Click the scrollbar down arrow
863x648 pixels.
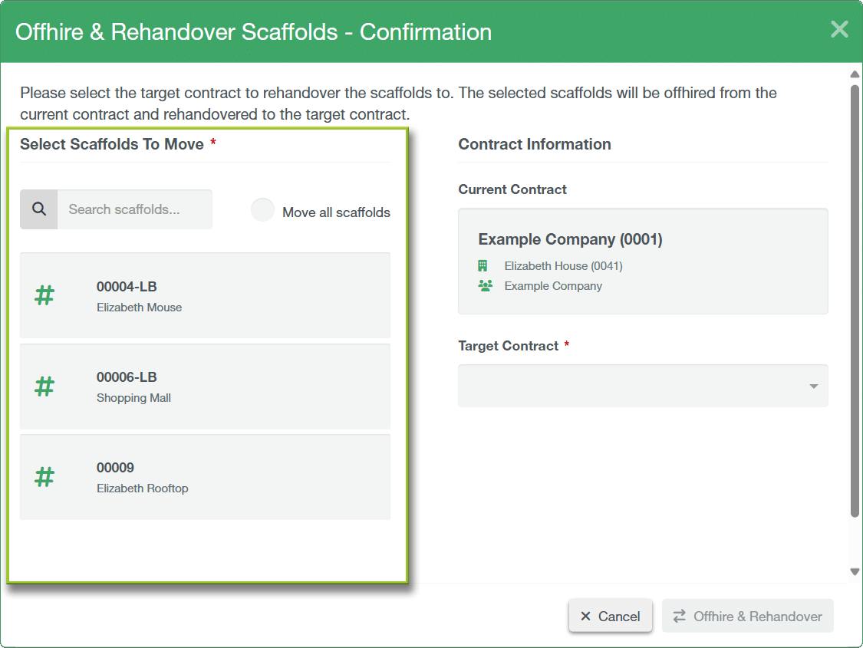tap(855, 571)
